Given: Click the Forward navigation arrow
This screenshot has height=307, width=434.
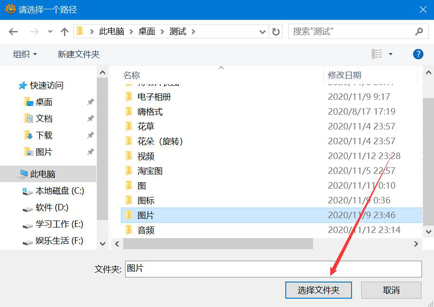Looking at the screenshot, I should [34, 32].
